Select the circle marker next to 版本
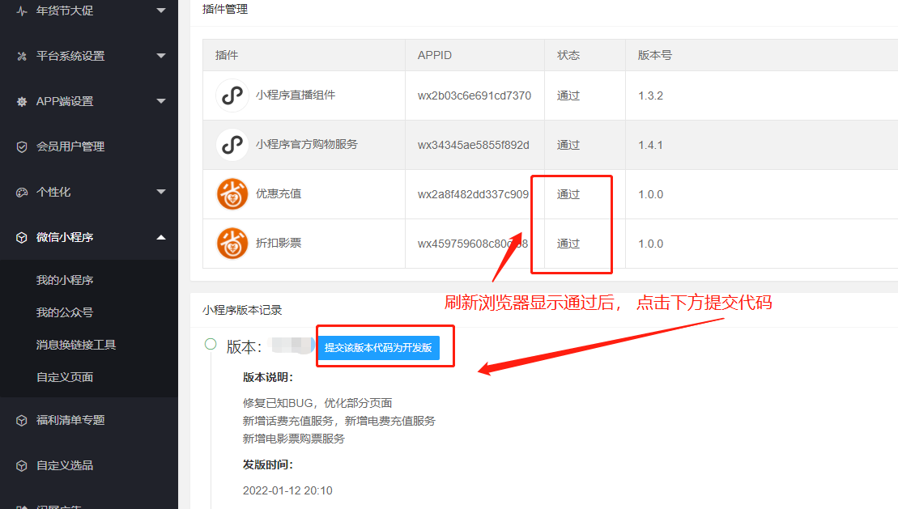This screenshot has width=898, height=509. point(211,344)
